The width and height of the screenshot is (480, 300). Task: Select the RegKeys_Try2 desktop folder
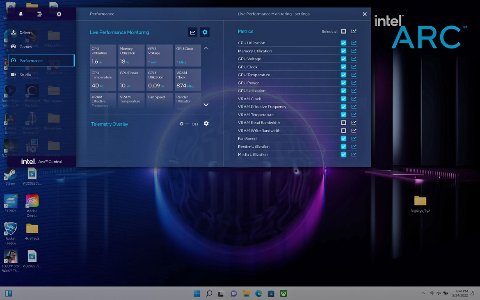tap(420, 204)
